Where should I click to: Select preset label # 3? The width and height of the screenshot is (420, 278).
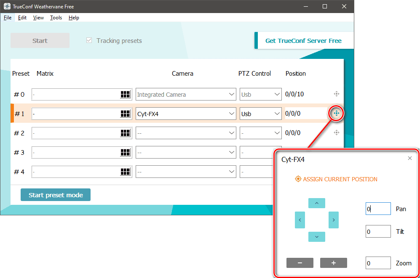[x=19, y=152]
